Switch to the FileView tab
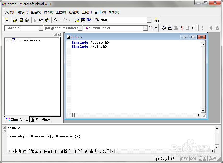The width and height of the screenshot is (223, 163). [x=40, y=120]
